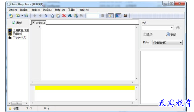Toggle the left panel view button
The image size is (194, 112).
(x=110, y=16)
